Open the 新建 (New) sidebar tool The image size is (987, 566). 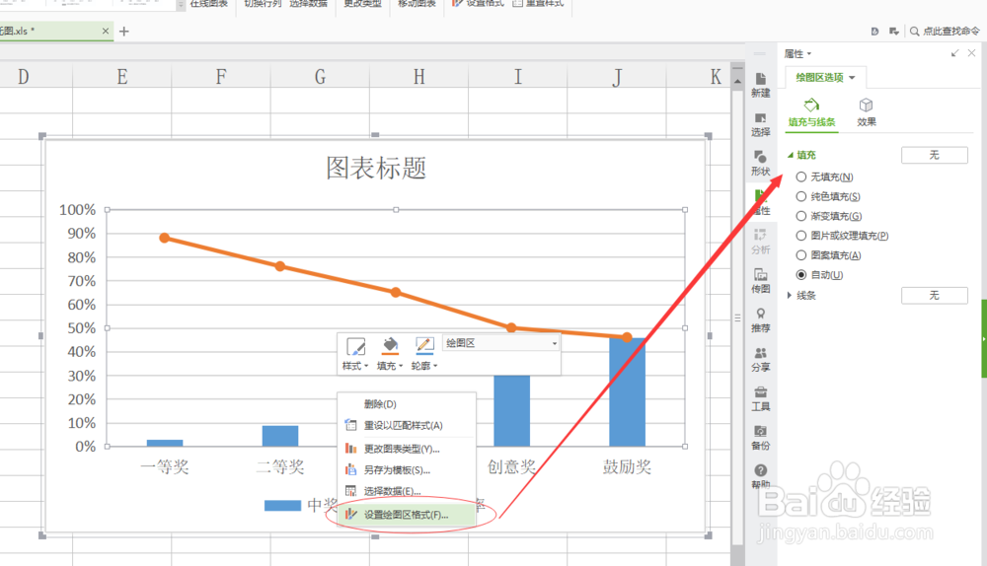(x=760, y=85)
